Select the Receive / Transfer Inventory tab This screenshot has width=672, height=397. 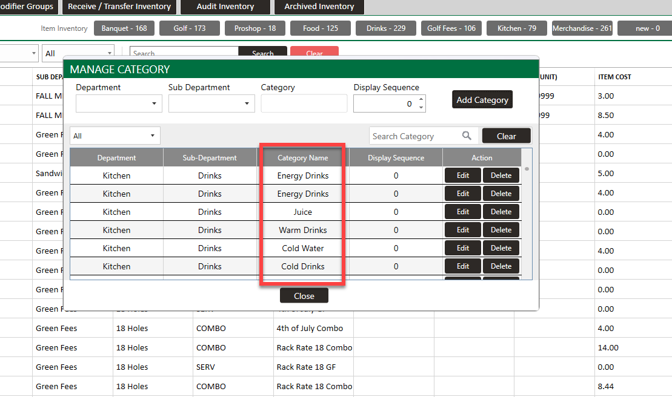tap(119, 7)
